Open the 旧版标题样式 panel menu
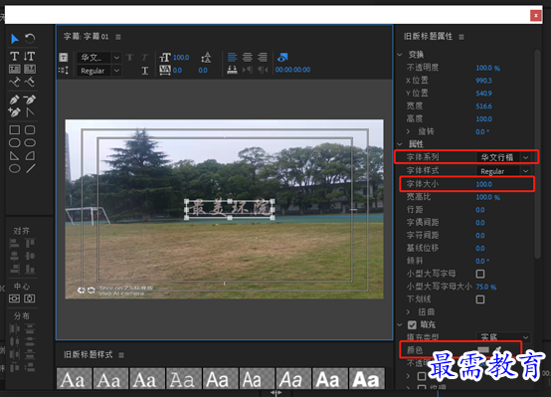Viewport: 551px width, 397px height. pos(121,355)
